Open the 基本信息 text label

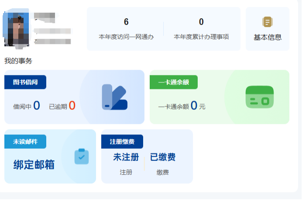268,37
